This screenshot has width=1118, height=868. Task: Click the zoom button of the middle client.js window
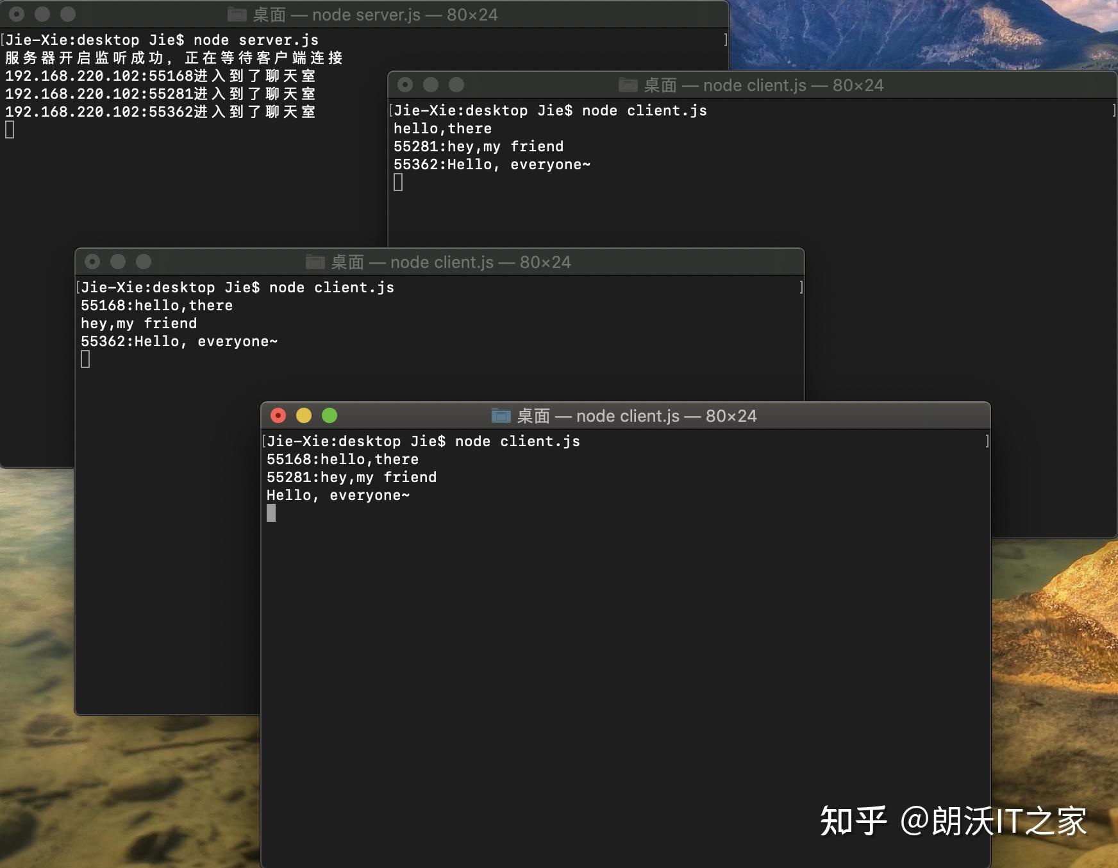click(144, 262)
